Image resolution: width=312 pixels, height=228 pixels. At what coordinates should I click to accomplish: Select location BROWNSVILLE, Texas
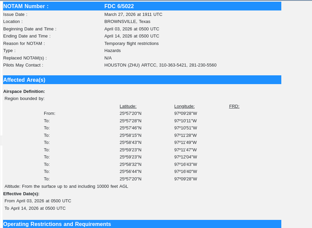(127, 22)
